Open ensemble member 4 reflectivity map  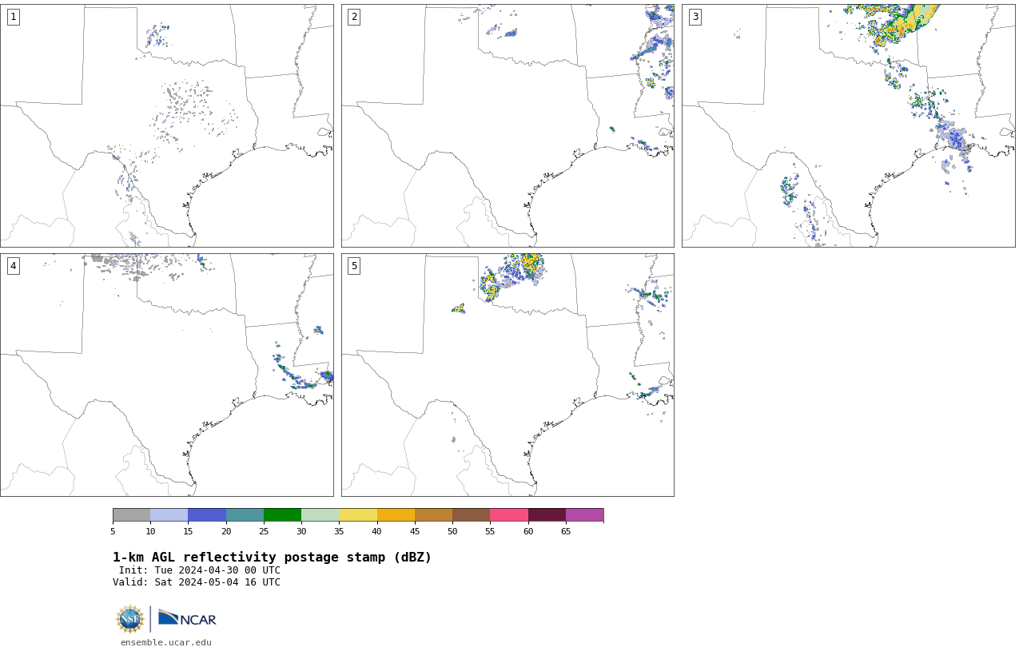(167, 375)
